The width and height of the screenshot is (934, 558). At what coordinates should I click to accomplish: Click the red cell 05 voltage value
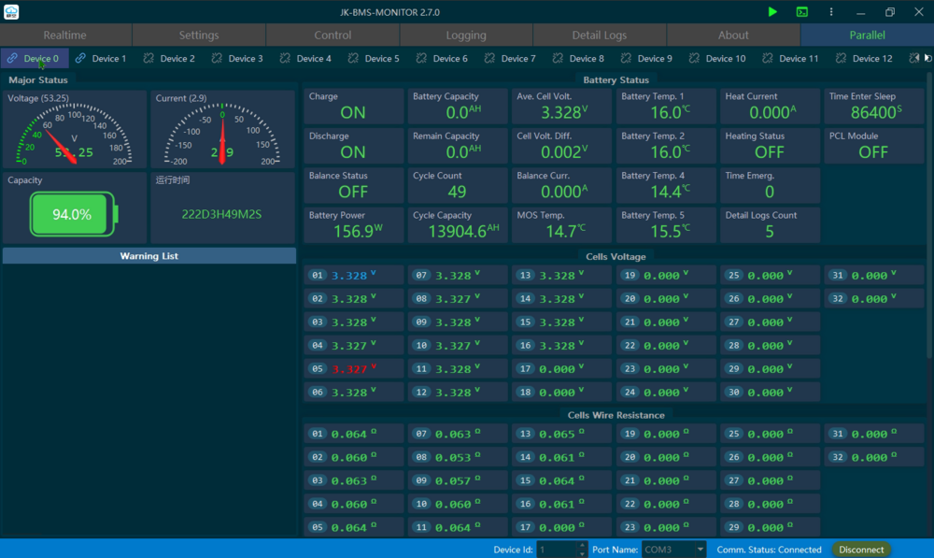(348, 369)
